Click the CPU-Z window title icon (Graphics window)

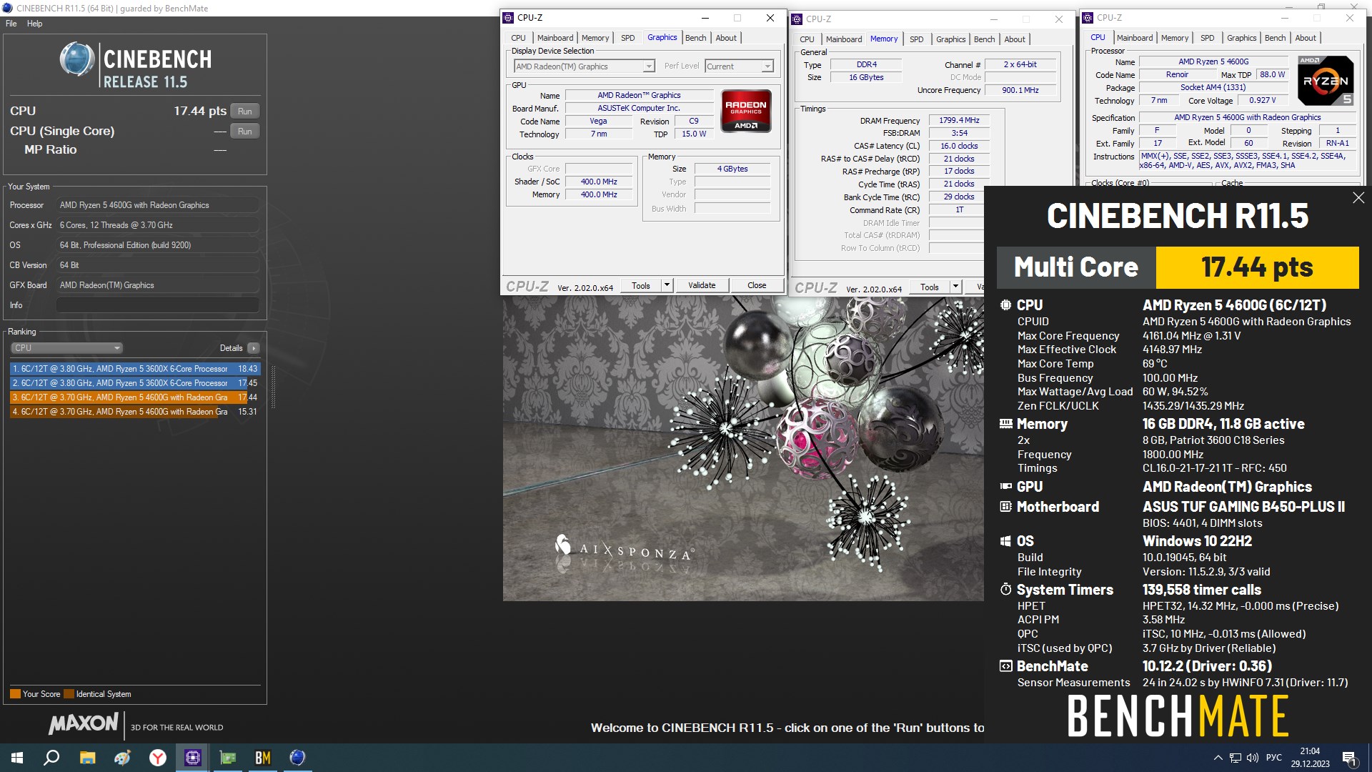(x=508, y=18)
